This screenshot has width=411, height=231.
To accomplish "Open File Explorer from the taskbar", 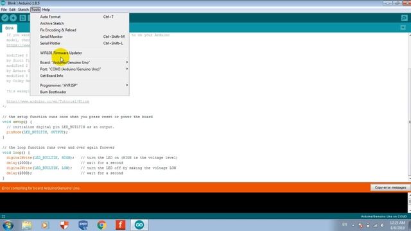I will point(27,225).
